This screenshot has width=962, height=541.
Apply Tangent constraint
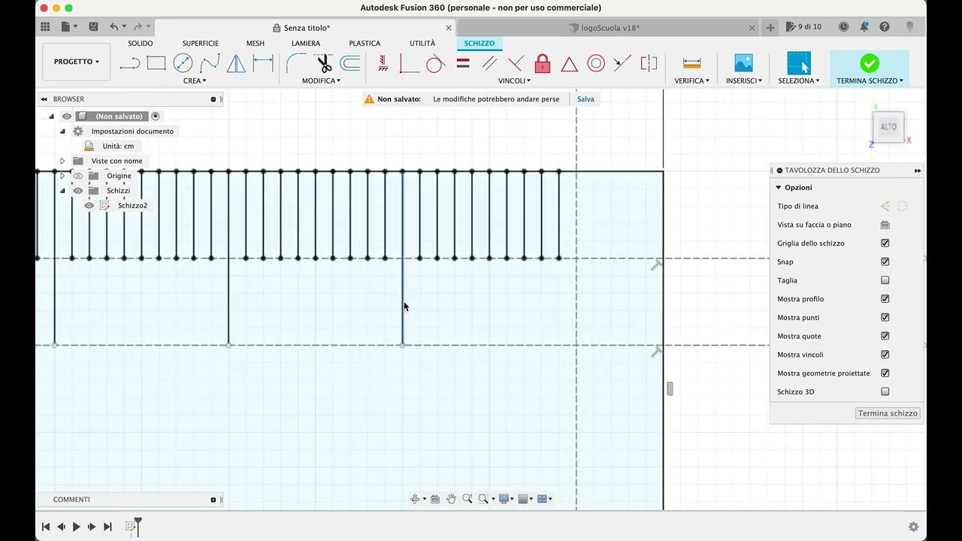[x=435, y=64]
